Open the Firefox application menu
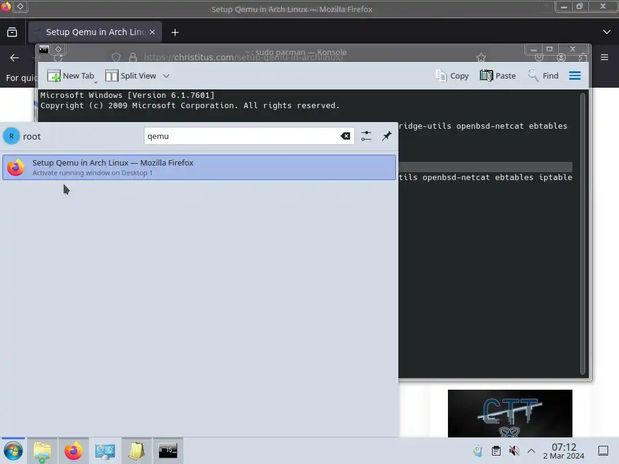The width and height of the screenshot is (619, 464). click(x=604, y=57)
